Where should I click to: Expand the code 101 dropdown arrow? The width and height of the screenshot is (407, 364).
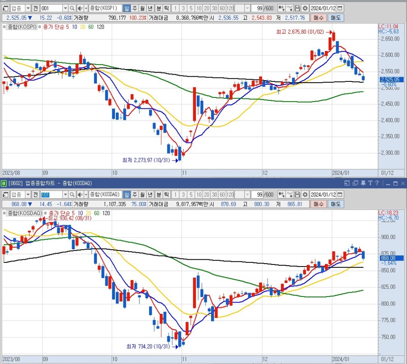[x=65, y=194]
